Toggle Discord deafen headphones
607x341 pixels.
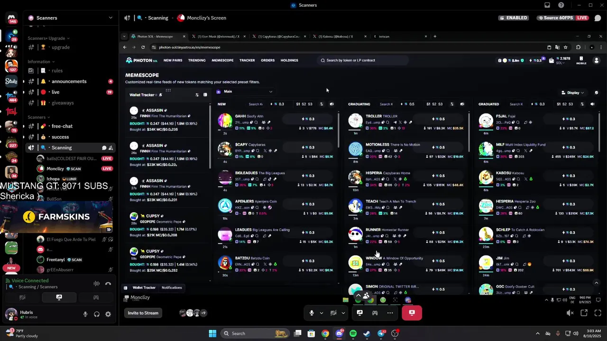97,314
